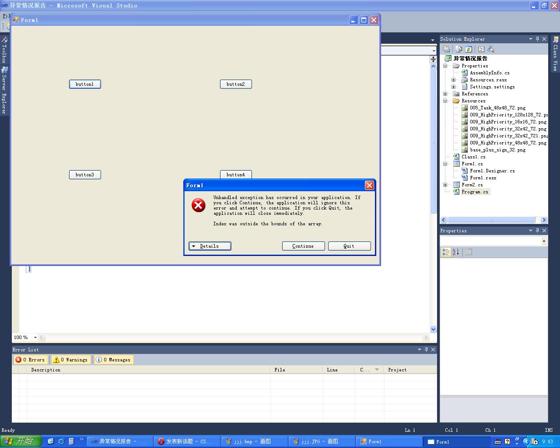Select 005_Task_48x48_72.png resource
Viewport: 560px width, 448px height.
498,108
